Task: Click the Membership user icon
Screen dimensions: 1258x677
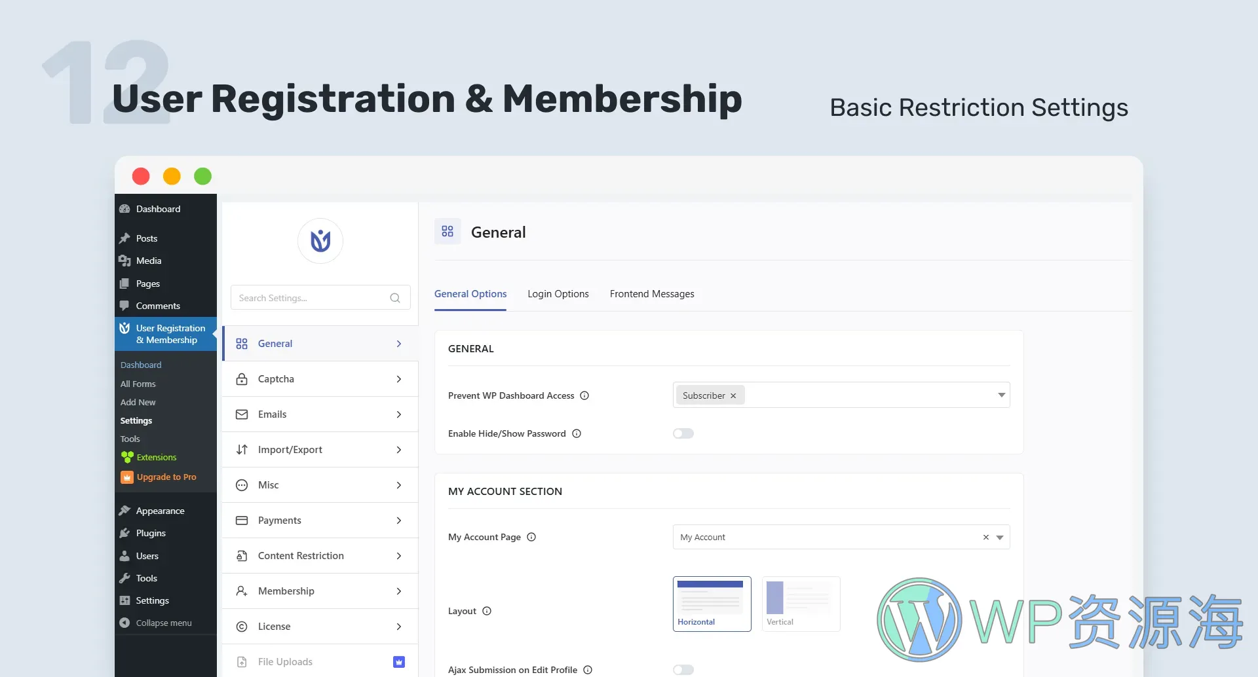Action: click(x=242, y=591)
